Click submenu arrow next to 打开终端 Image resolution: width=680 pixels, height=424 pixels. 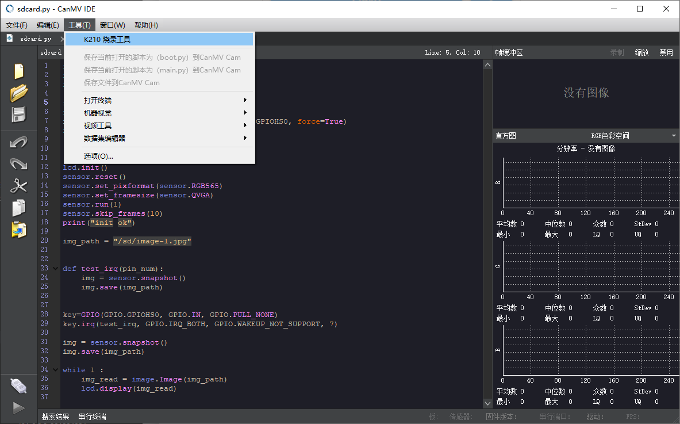click(245, 100)
